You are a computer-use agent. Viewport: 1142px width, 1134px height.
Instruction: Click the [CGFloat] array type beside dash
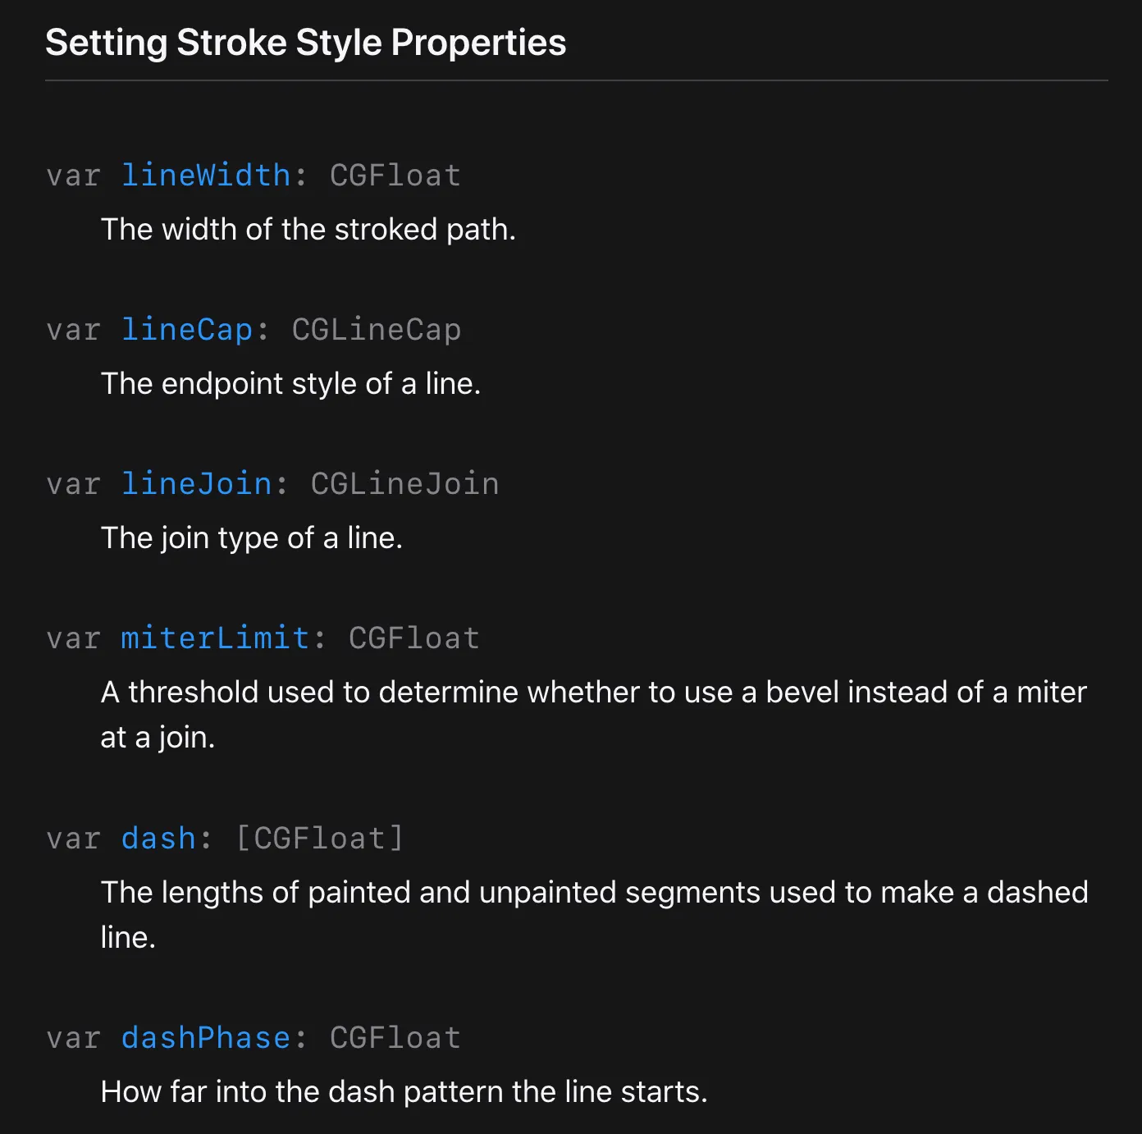320,839
